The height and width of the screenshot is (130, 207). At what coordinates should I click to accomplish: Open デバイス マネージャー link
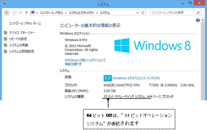22,32
